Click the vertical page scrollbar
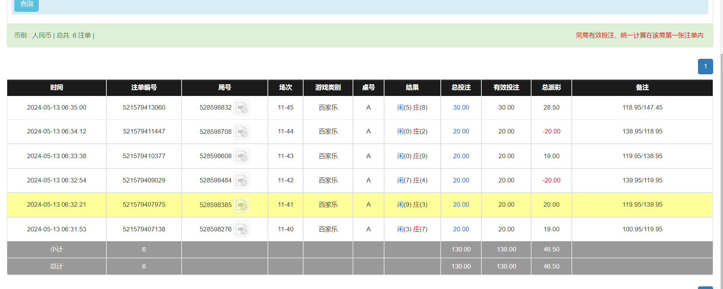This screenshot has width=723, height=289. coord(721,152)
